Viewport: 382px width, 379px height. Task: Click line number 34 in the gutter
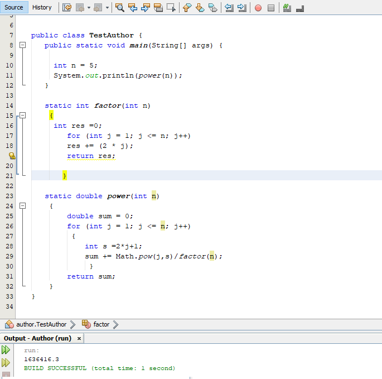pos(9,306)
